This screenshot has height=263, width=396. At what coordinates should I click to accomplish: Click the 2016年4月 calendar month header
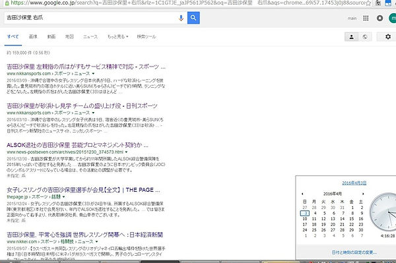pyautogui.click(x=333, y=194)
